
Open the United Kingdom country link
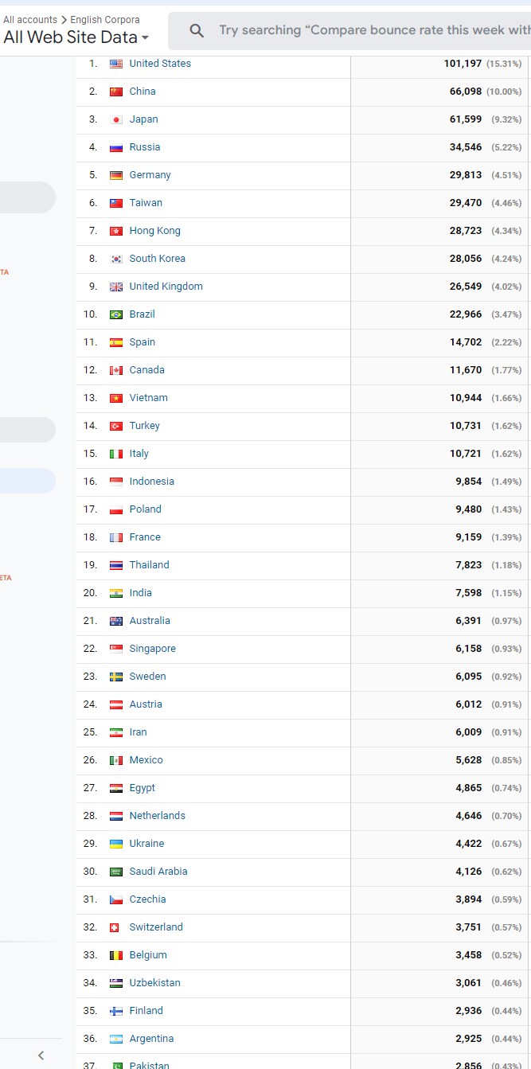pyautogui.click(x=166, y=287)
